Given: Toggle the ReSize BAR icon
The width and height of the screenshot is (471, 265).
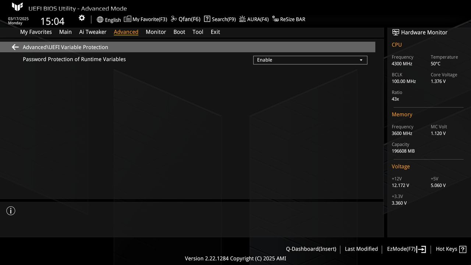Looking at the screenshot, I should (x=276, y=19).
